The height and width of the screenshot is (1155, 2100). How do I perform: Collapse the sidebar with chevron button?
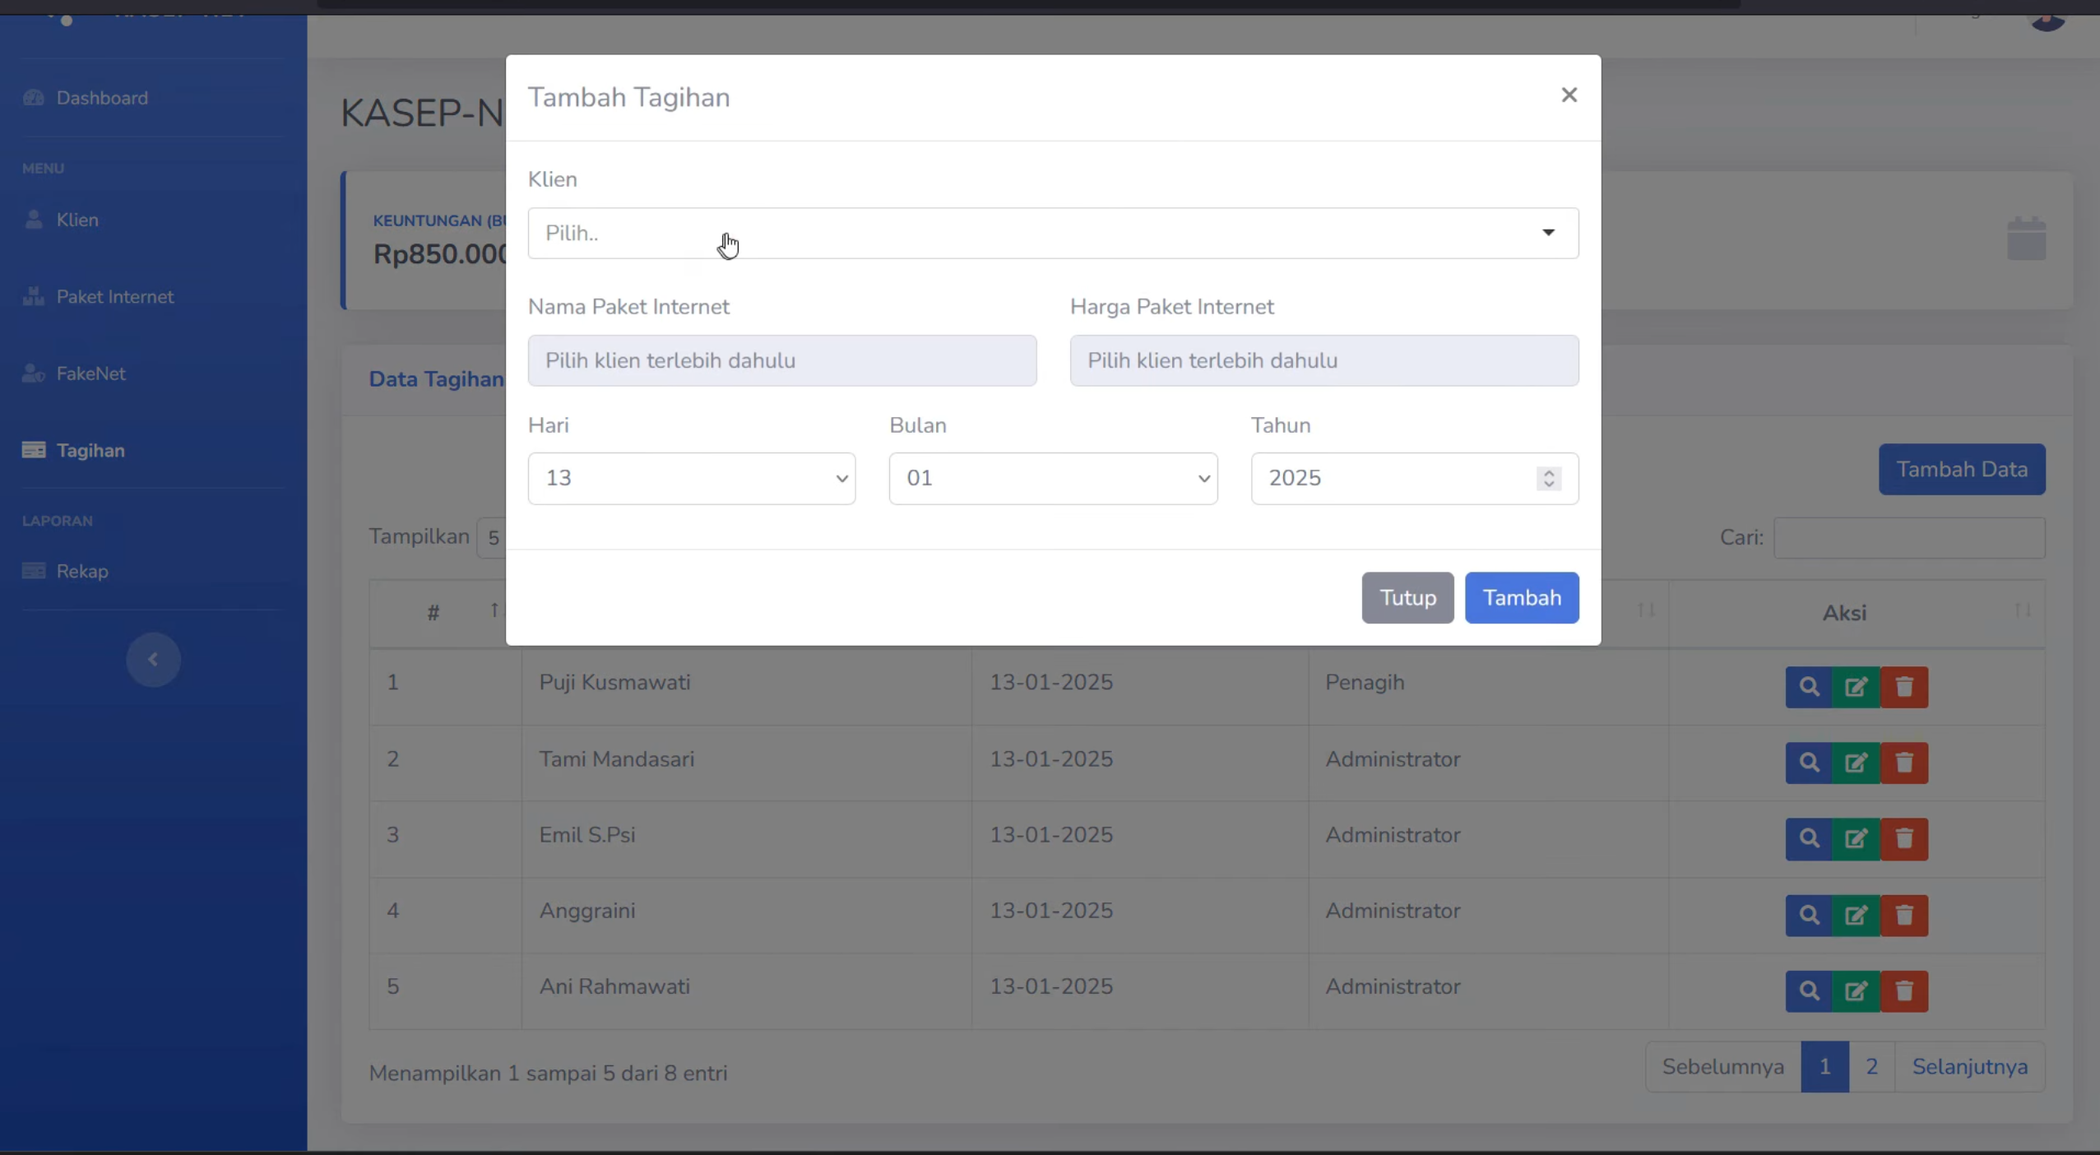(153, 659)
